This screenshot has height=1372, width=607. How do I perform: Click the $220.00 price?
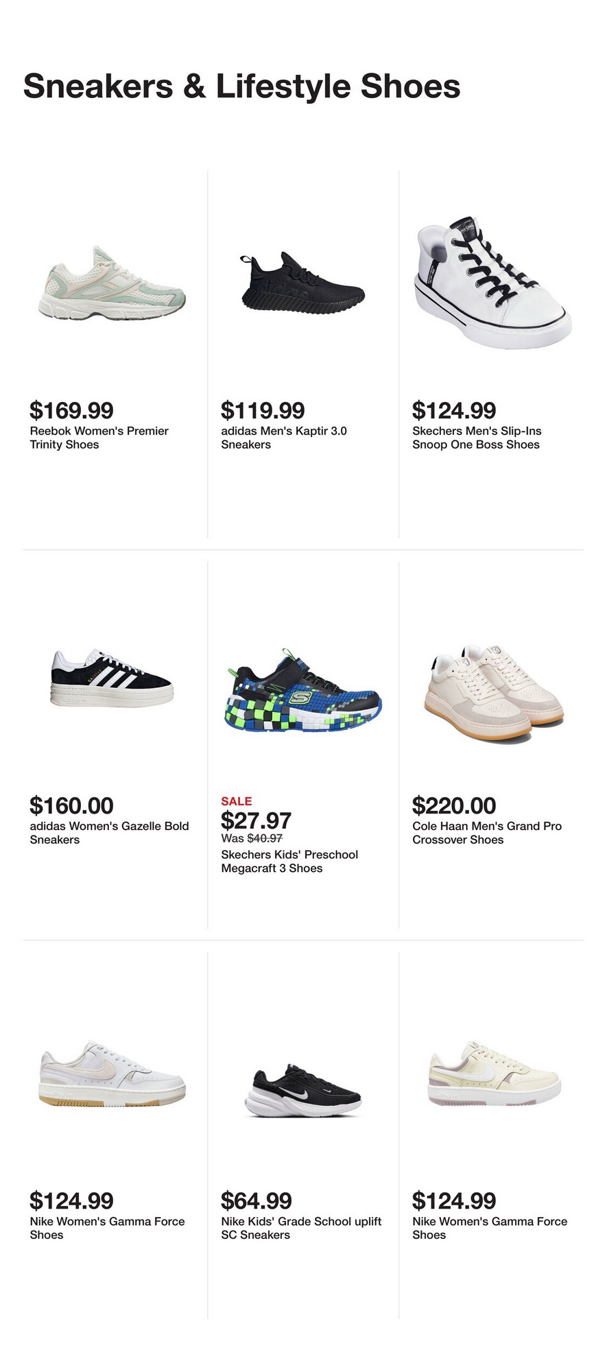pyautogui.click(x=453, y=805)
